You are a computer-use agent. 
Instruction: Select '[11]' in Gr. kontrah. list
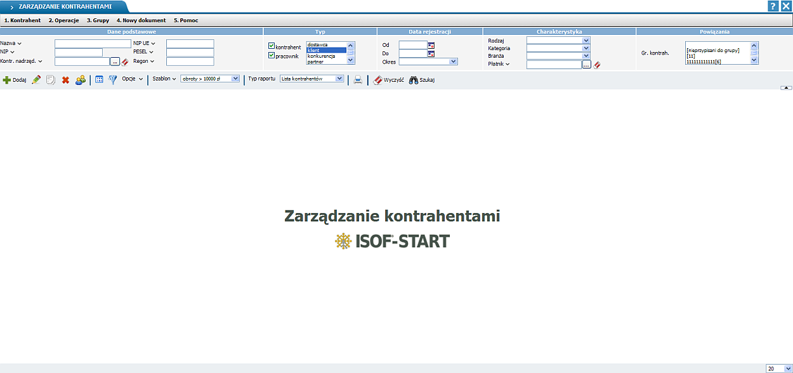pos(718,56)
